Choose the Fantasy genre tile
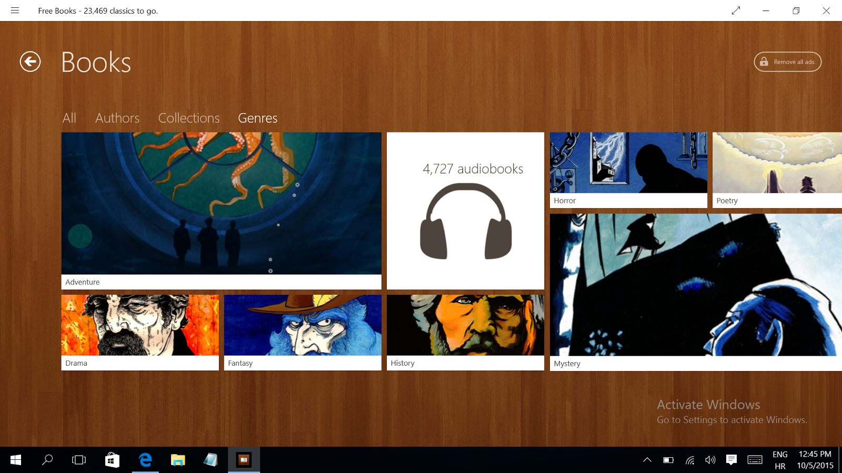 point(303,332)
